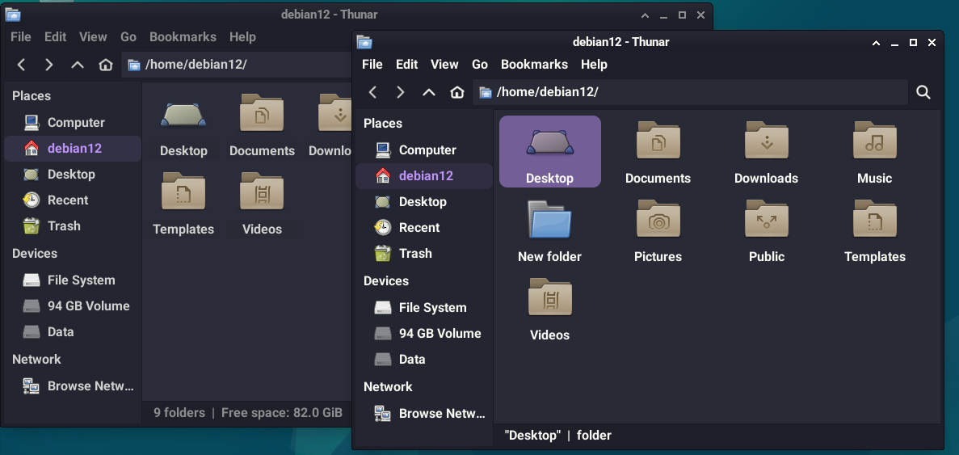
Task: Open Help menu in front window
Action: pyautogui.click(x=594, y=64)
